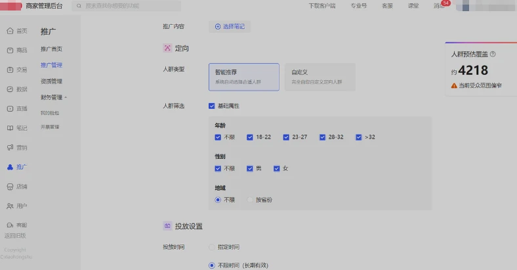Click the 数据 chart icon

[x=10, y=89]
